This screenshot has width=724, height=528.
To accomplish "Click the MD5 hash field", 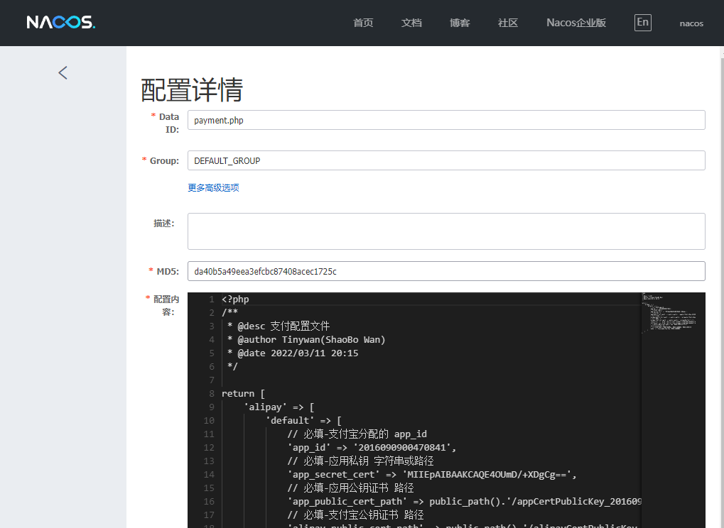I will [446, 271].
